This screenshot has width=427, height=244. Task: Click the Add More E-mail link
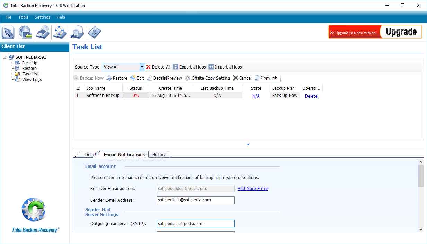(253, 189)
